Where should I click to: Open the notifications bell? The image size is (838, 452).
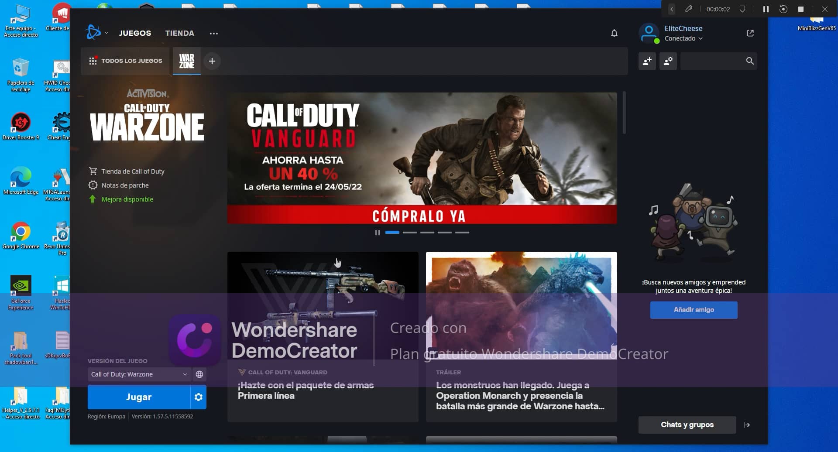pos(615,33)
